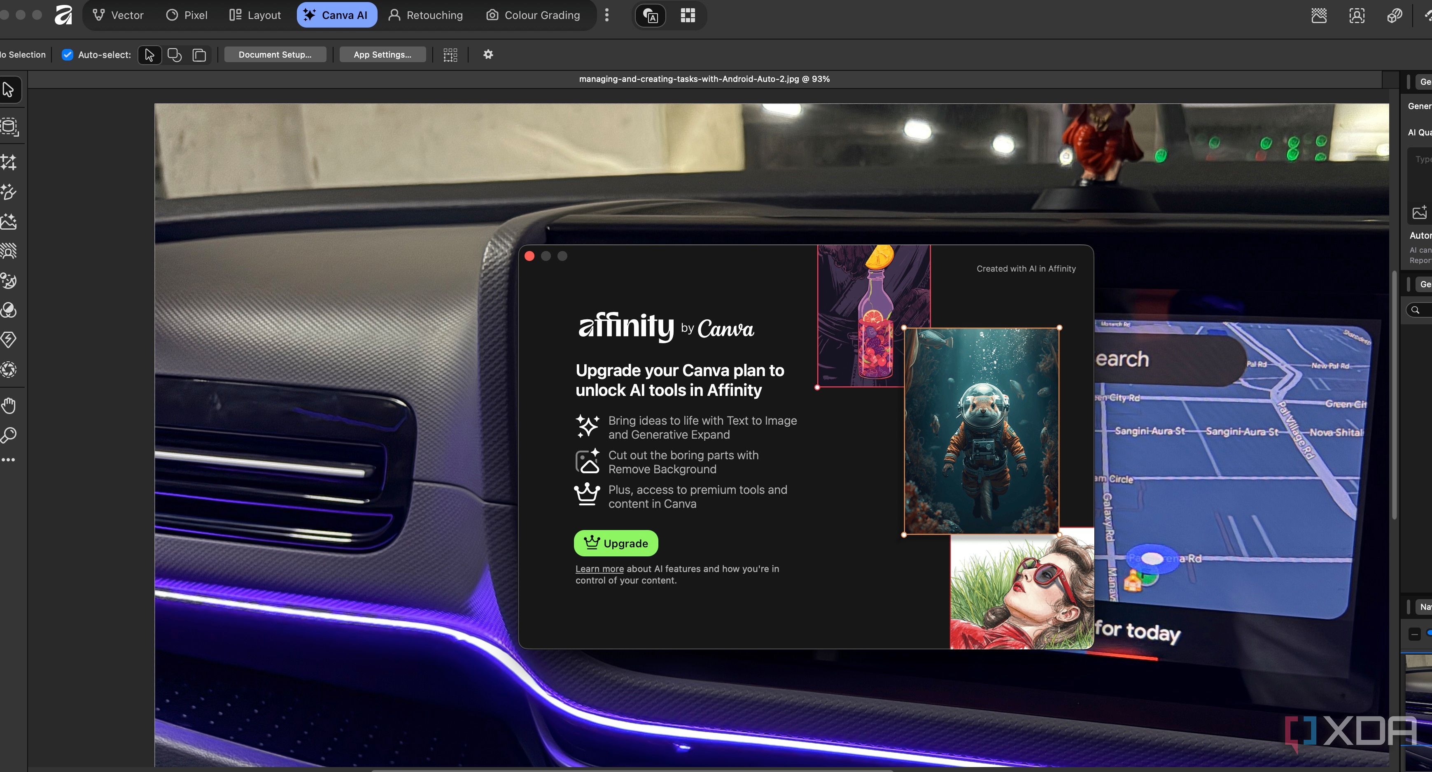Screen dimensions: 1432x772
Task: Click the magnifier search field in the right panel
Action: [1419, 310]
